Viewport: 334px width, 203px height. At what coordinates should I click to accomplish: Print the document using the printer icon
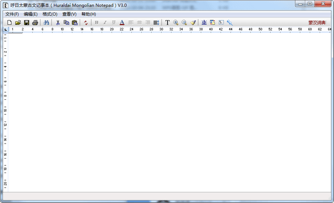pos(35,23)
